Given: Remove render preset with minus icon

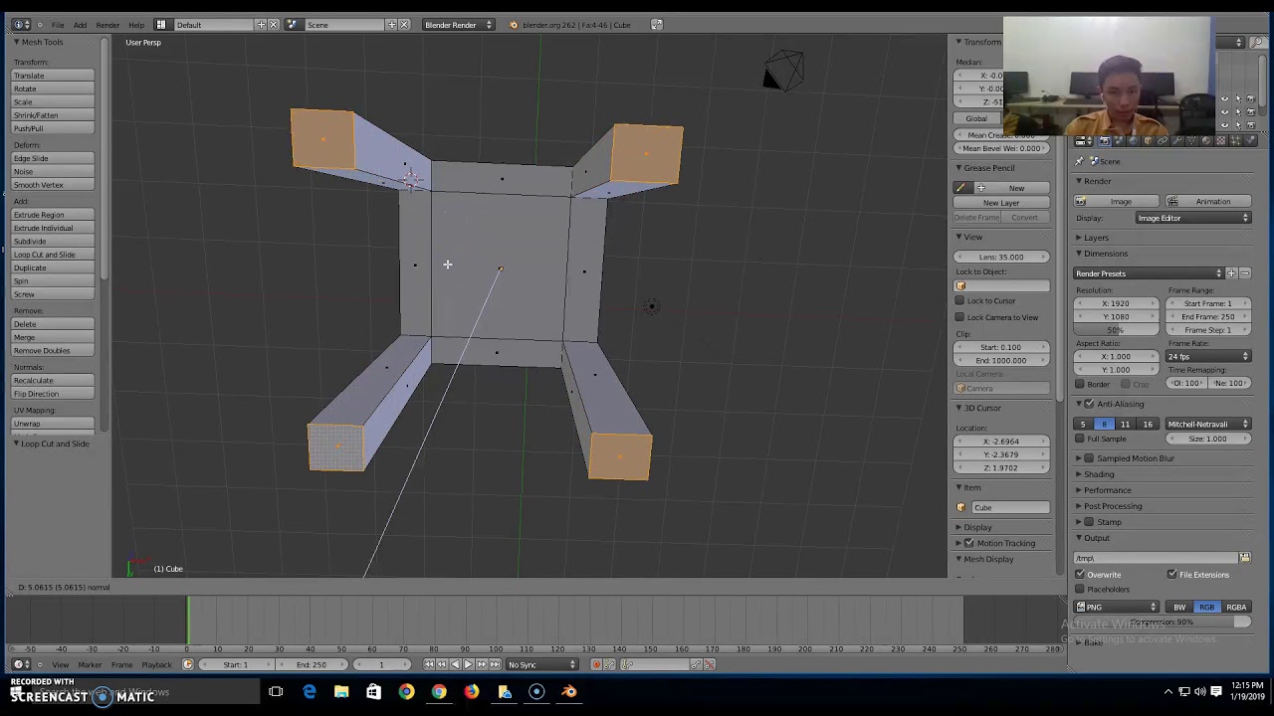Looking at the screenshot, I should [x=1244, y=273].
